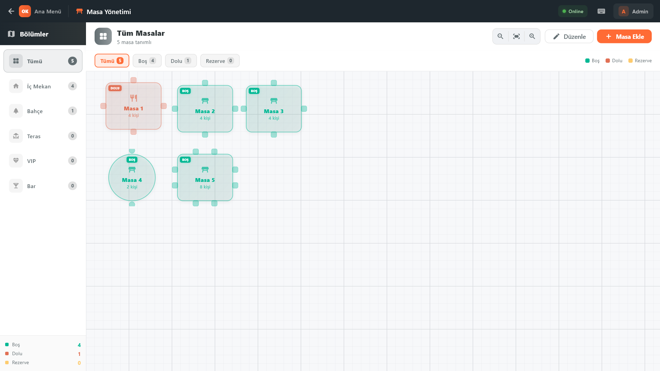Screen dimensions: 660x371
Task: Open the Bahçe section
Action: [43, 111]
